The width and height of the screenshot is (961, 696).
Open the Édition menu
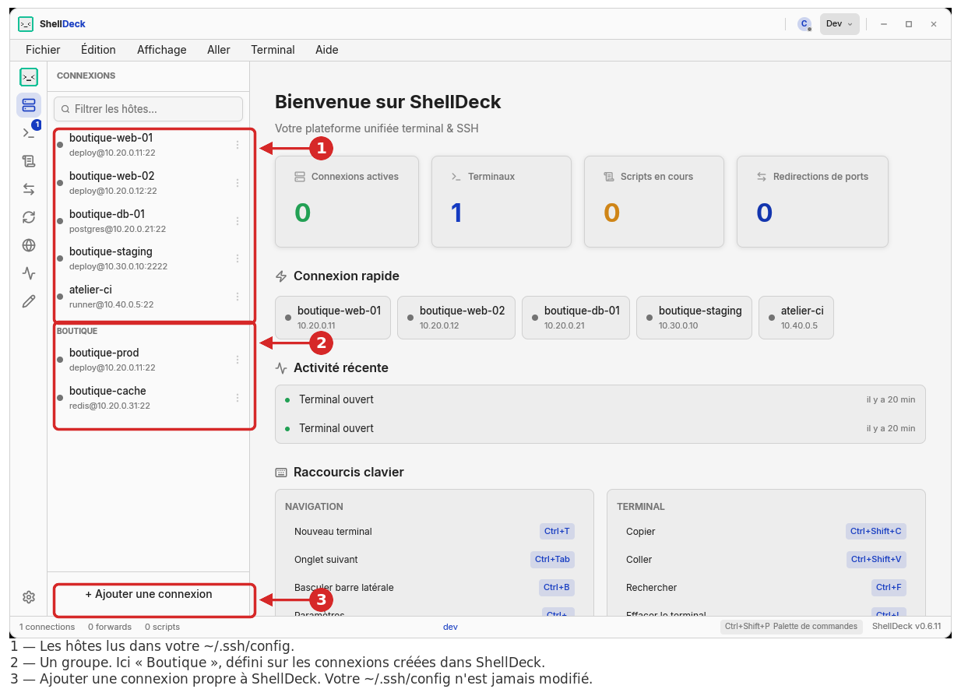[98, 50]
